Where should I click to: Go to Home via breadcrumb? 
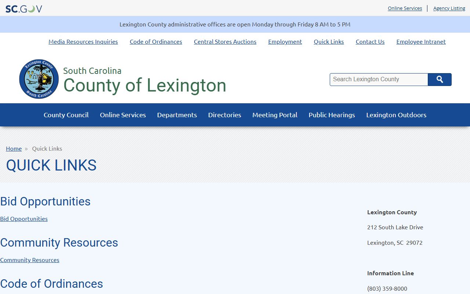click(x=14, y=148)
